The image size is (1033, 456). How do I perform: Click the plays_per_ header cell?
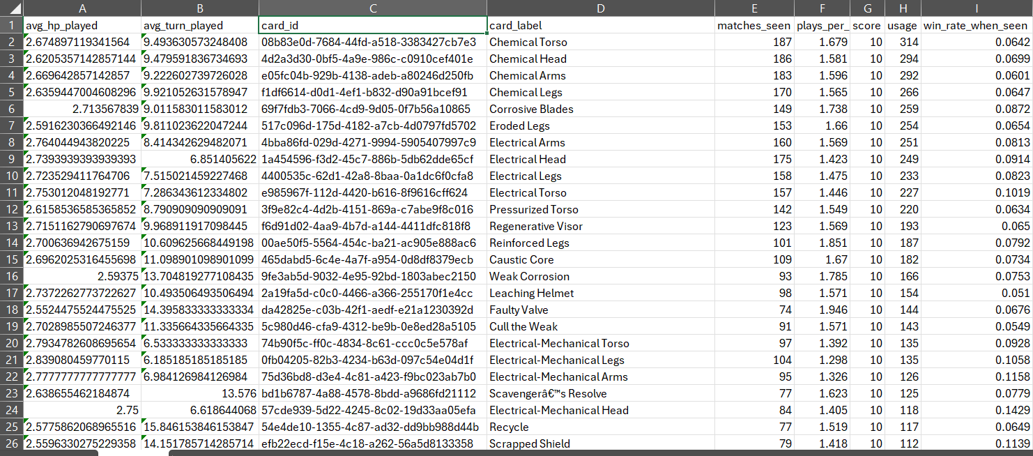point(822,26)
